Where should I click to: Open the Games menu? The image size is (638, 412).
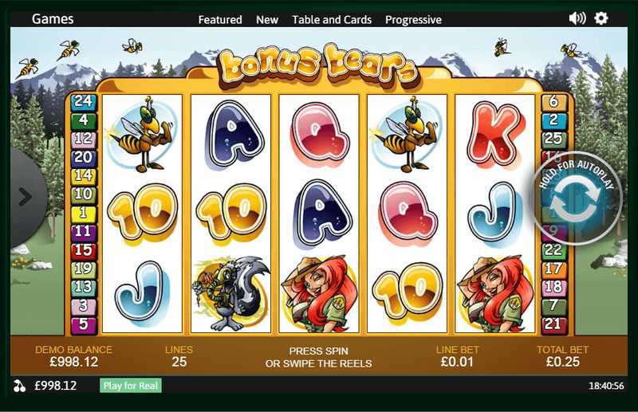pos(53,18)
